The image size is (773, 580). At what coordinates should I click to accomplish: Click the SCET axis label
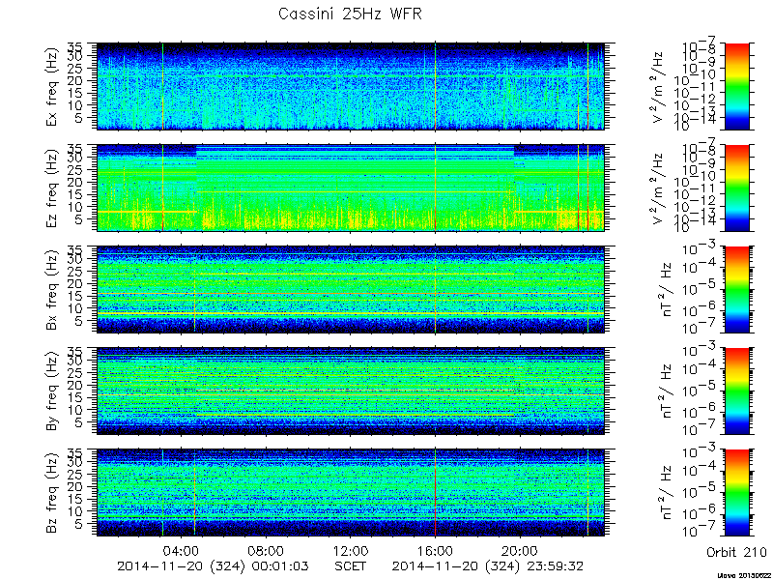(x=351, y=565)
